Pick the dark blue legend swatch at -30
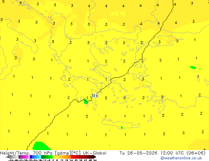Screen dimensions: 209x161 click(x=31, y=157)
